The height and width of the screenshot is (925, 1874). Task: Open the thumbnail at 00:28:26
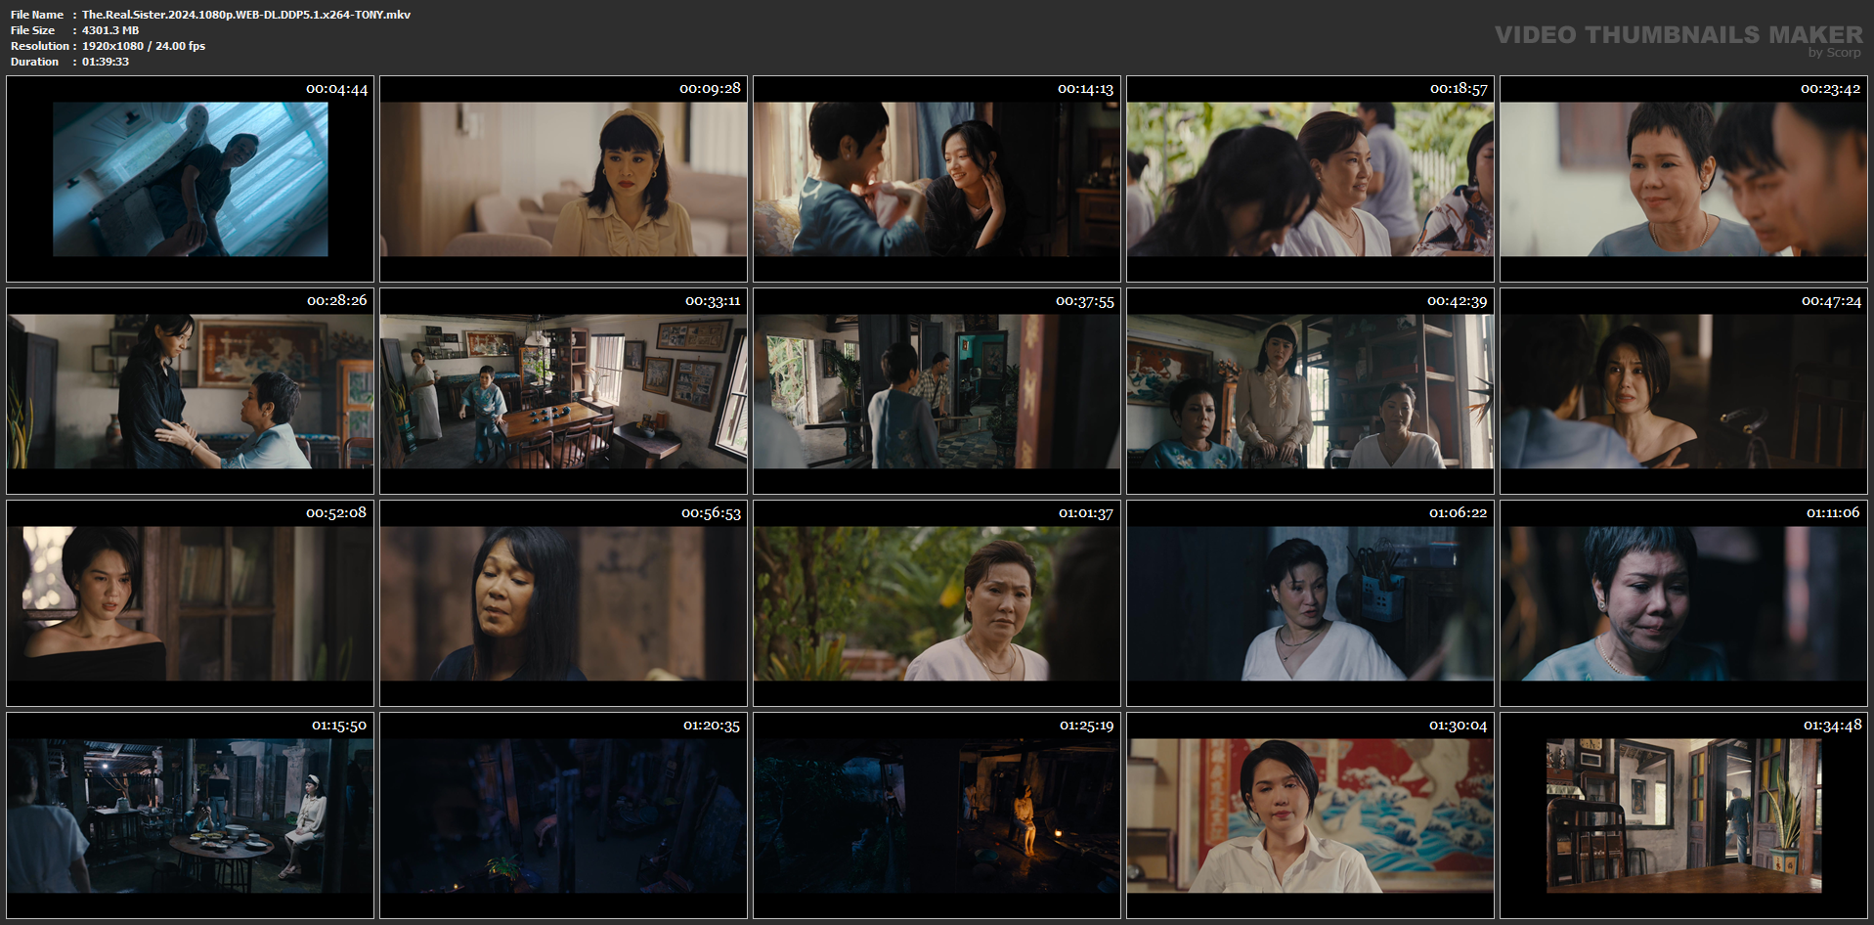click(x=190, y=391)
